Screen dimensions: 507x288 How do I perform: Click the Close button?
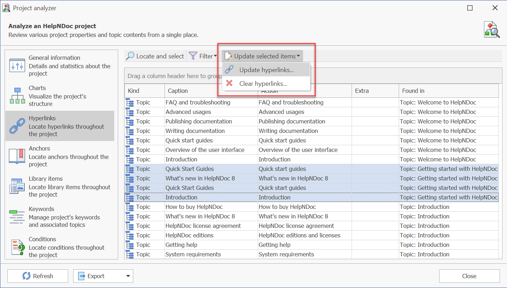(469, 276)
